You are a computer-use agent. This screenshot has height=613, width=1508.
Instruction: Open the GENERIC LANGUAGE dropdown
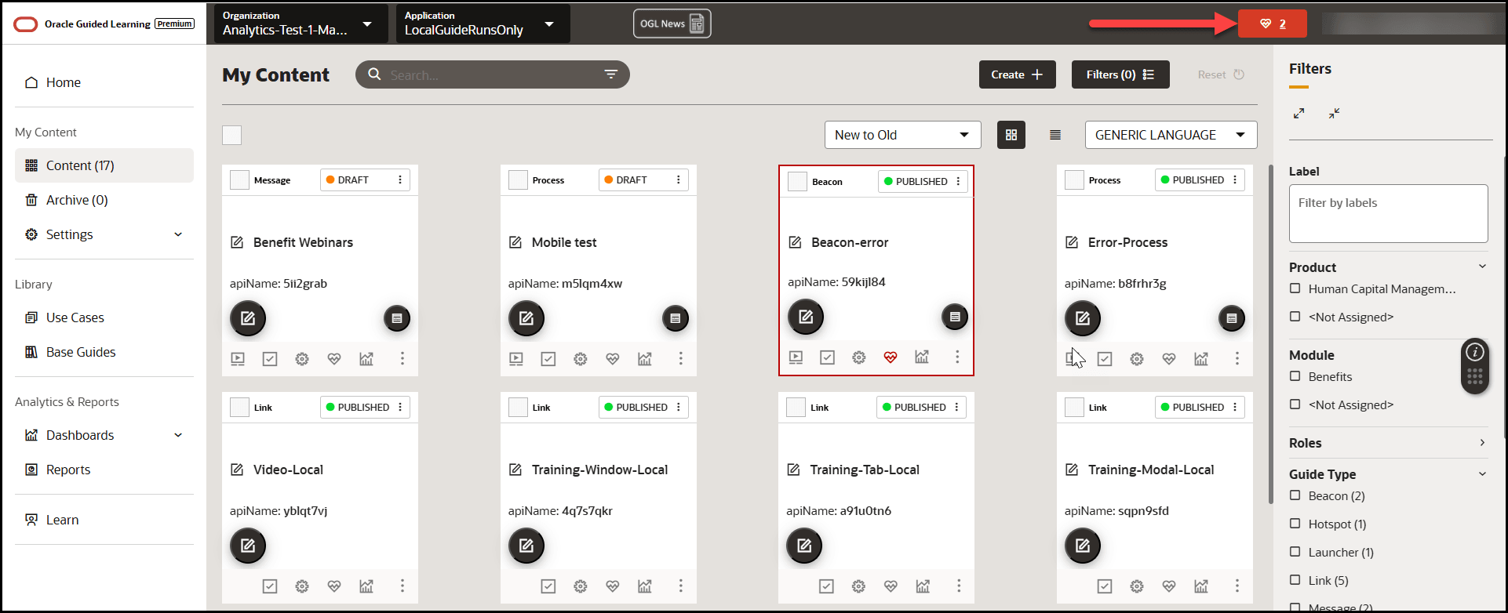coord(1171,135)
